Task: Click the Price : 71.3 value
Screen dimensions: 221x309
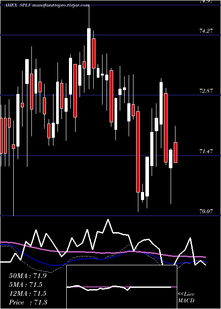Action: point(28,302)
